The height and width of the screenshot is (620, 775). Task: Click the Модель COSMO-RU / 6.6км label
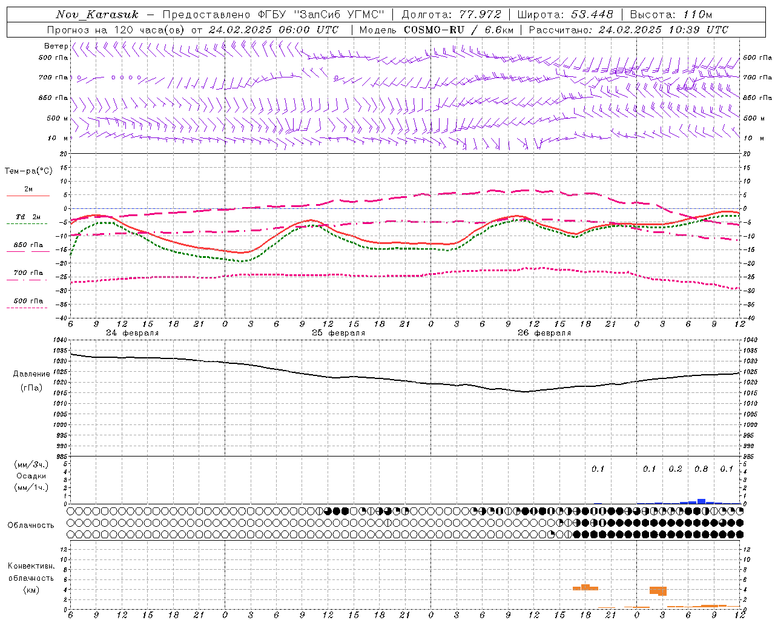click(437, 30)
